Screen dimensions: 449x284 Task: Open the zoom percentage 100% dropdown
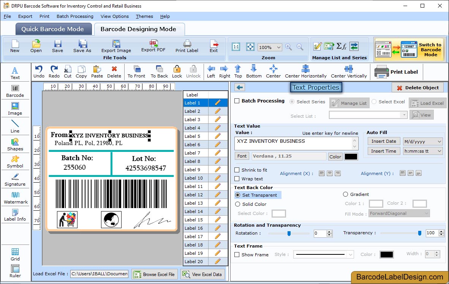point(269,47)
